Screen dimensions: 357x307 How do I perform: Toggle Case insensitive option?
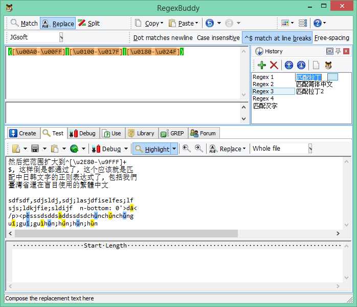click(x=218, y=37)
